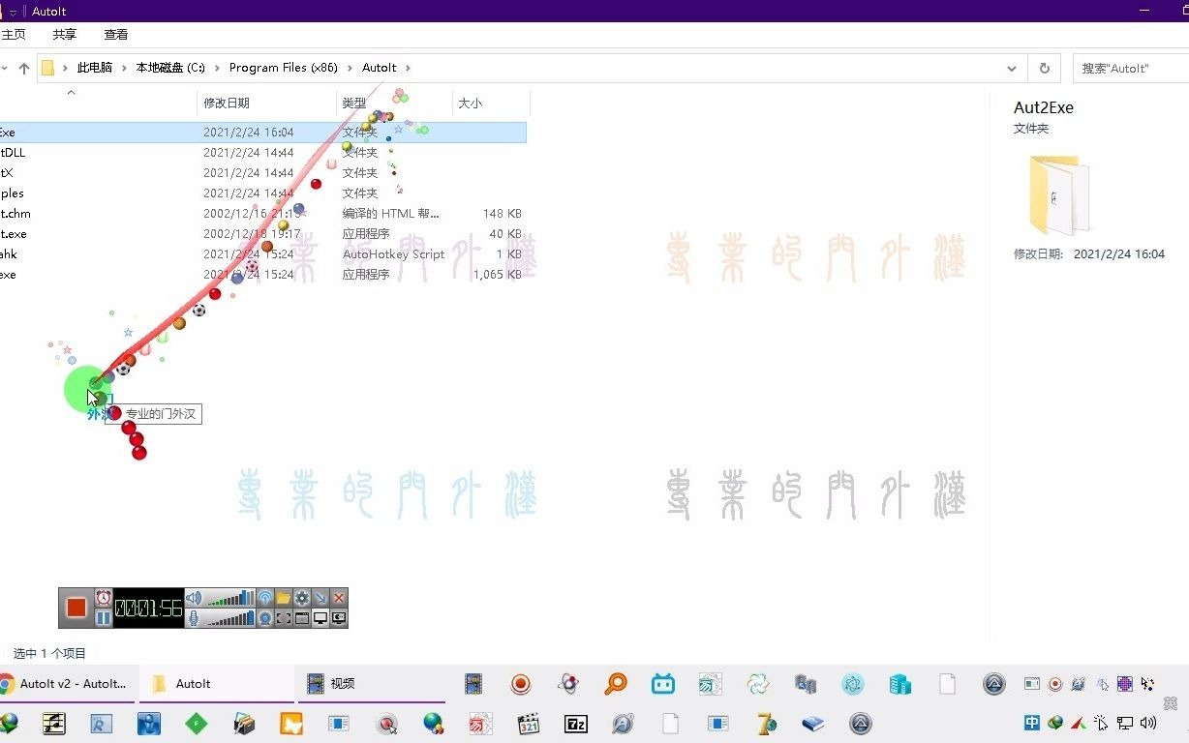Open the screen recorder settings gear

pos(302,597)
